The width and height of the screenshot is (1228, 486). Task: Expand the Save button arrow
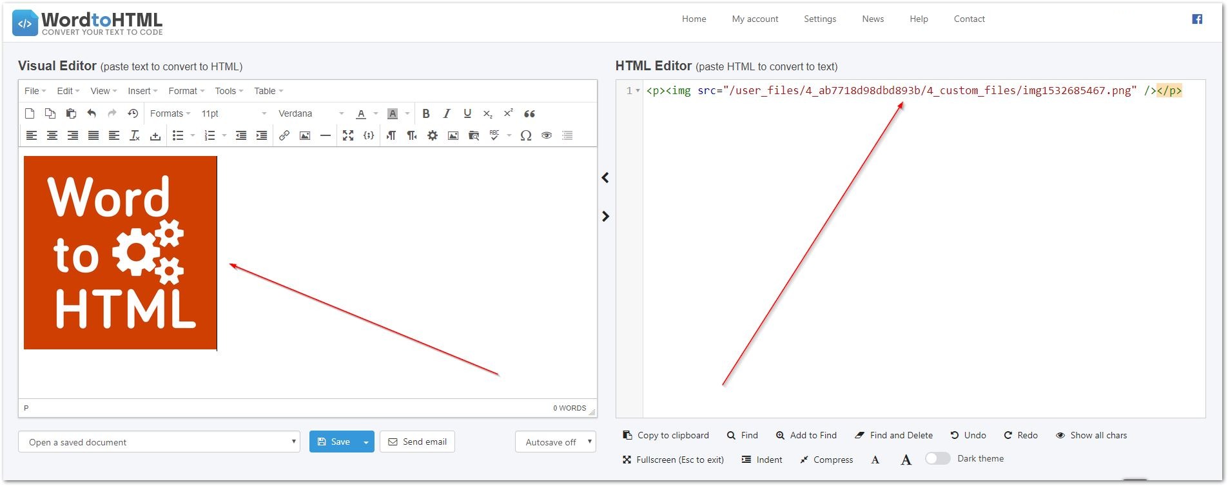(x=366, y=442)
